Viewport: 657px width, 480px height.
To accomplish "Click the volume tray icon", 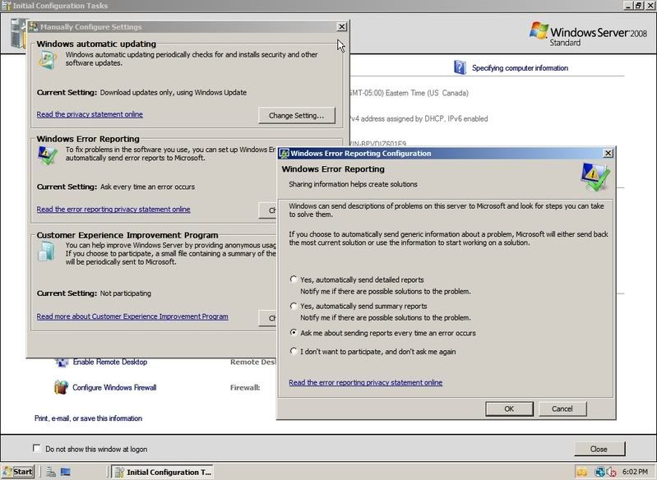I will click(610, 472).
